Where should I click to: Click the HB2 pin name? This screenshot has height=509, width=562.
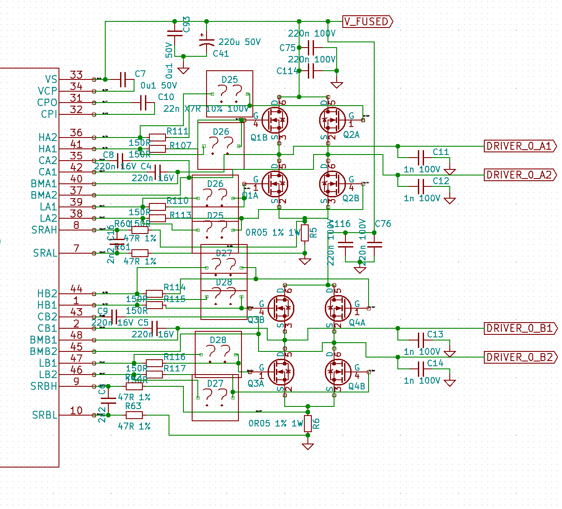[47, 293]
